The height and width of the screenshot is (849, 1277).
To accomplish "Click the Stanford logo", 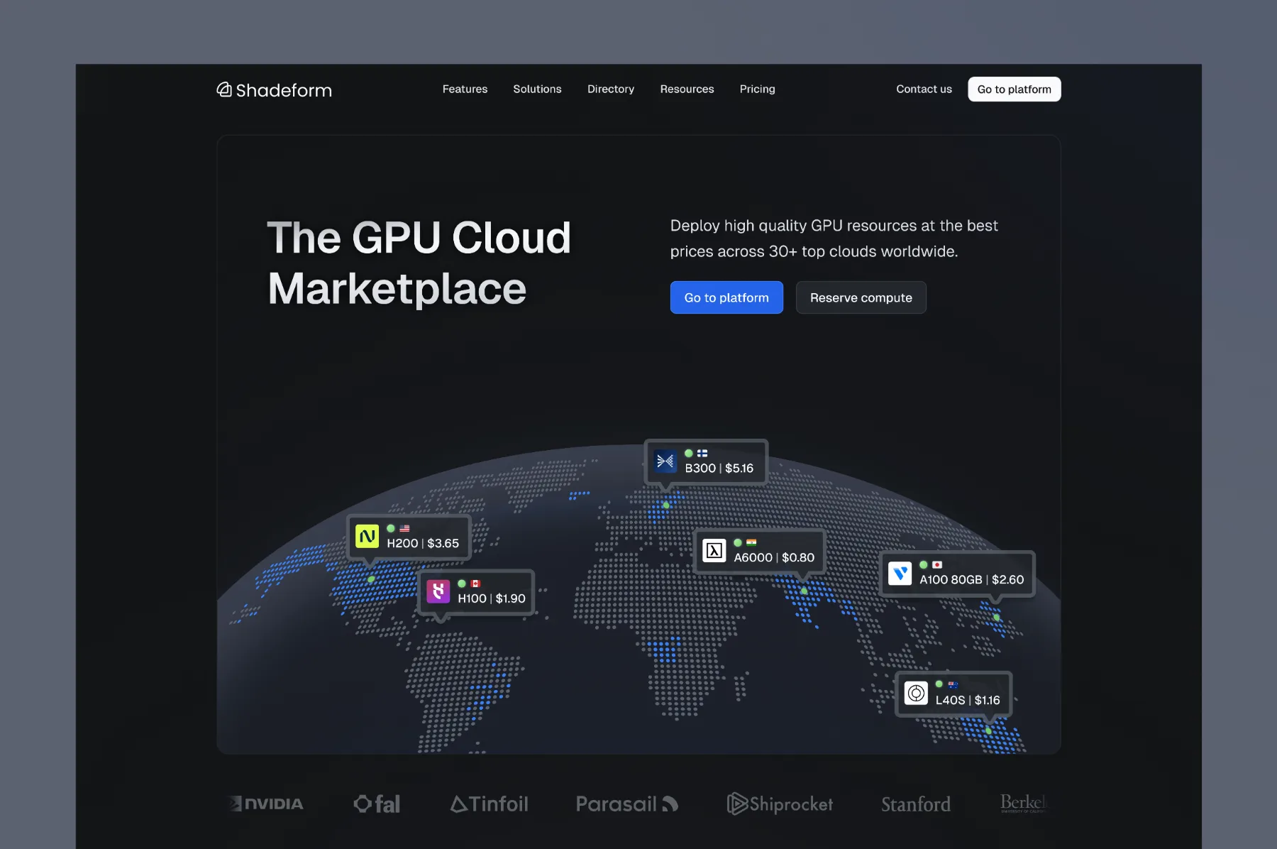I will click(916, 804).
